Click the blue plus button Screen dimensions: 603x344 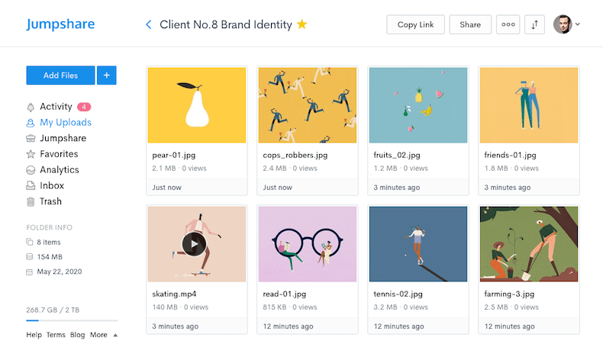coord(107,75)
